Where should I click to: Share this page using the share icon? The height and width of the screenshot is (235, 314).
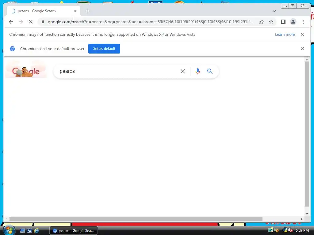click(261, 22)
